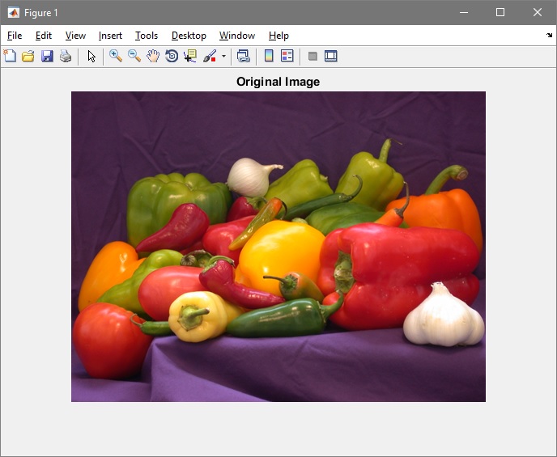Click the Link Plot toolbar button
Image resolution: width=557 pixels, height=457 pixels.
tap(243, 56)
